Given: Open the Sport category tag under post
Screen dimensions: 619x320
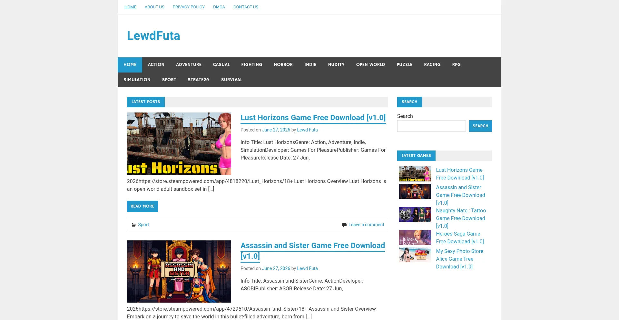Looking at the screenshot, I should coord(143,225).
